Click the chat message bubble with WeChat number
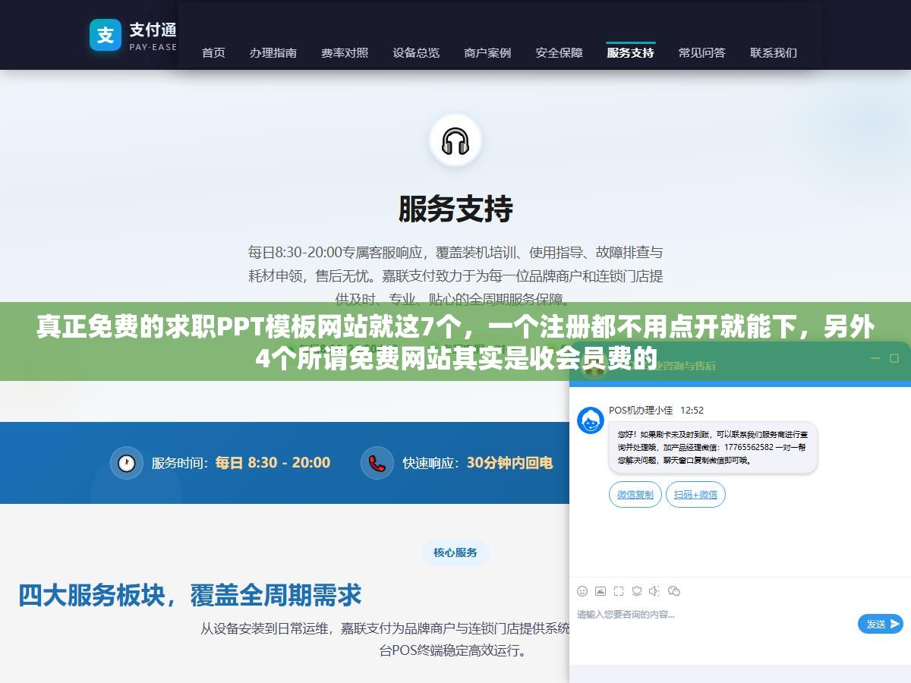Screen dimensions: 911x683 [713, 448]
